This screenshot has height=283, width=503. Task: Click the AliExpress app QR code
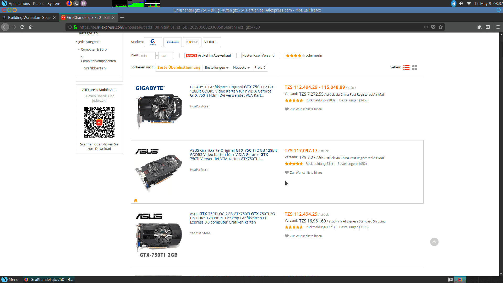99,122
